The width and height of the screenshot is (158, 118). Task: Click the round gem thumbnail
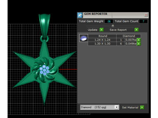coord(84,38)
